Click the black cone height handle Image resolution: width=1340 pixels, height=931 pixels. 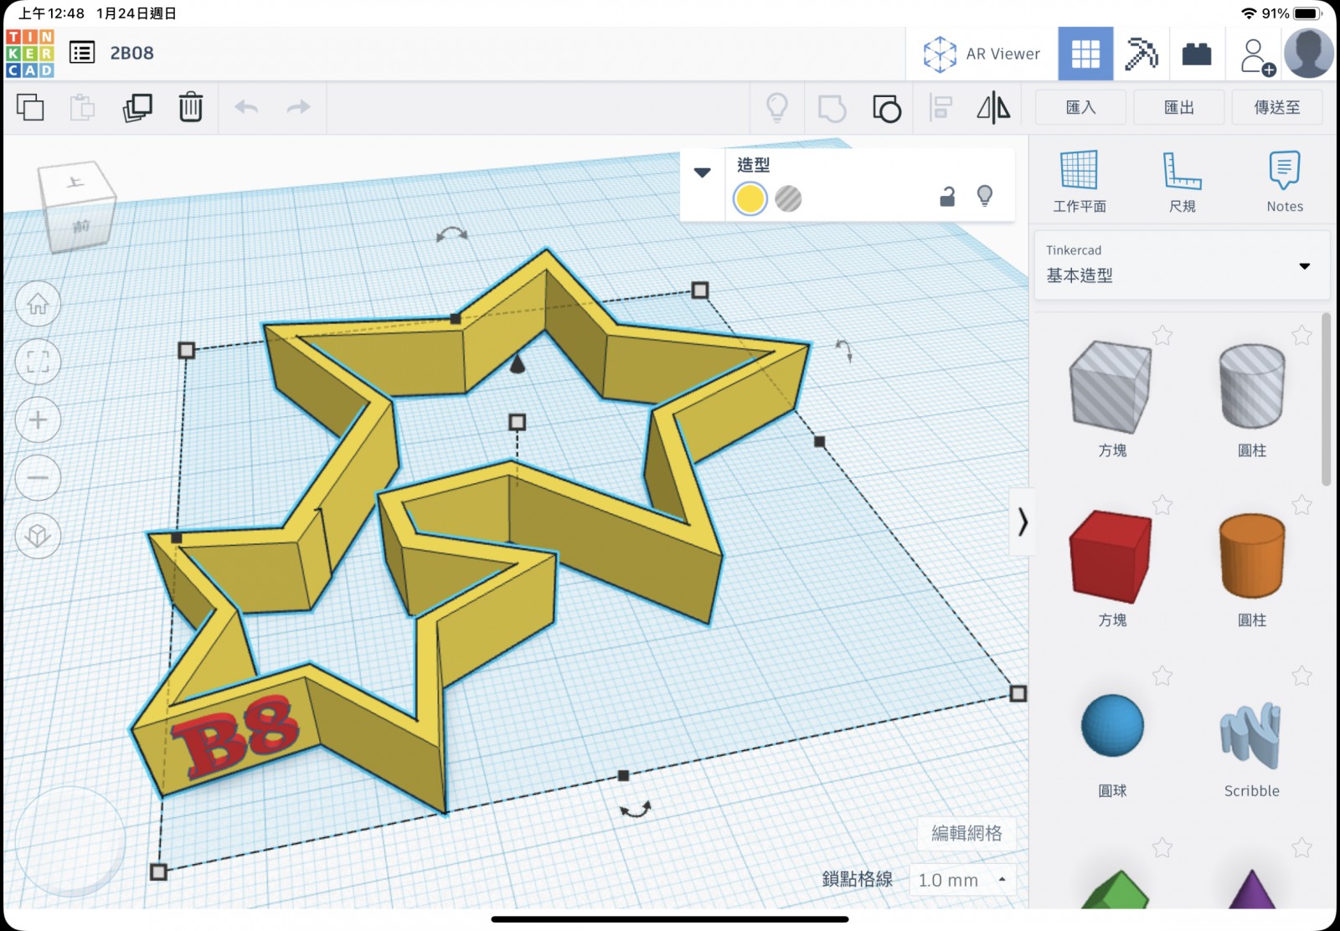(x=518, y=363)
